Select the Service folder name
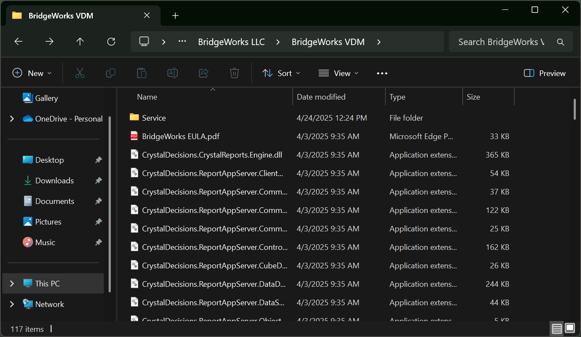581x337 pixels. tap(154, 118)
